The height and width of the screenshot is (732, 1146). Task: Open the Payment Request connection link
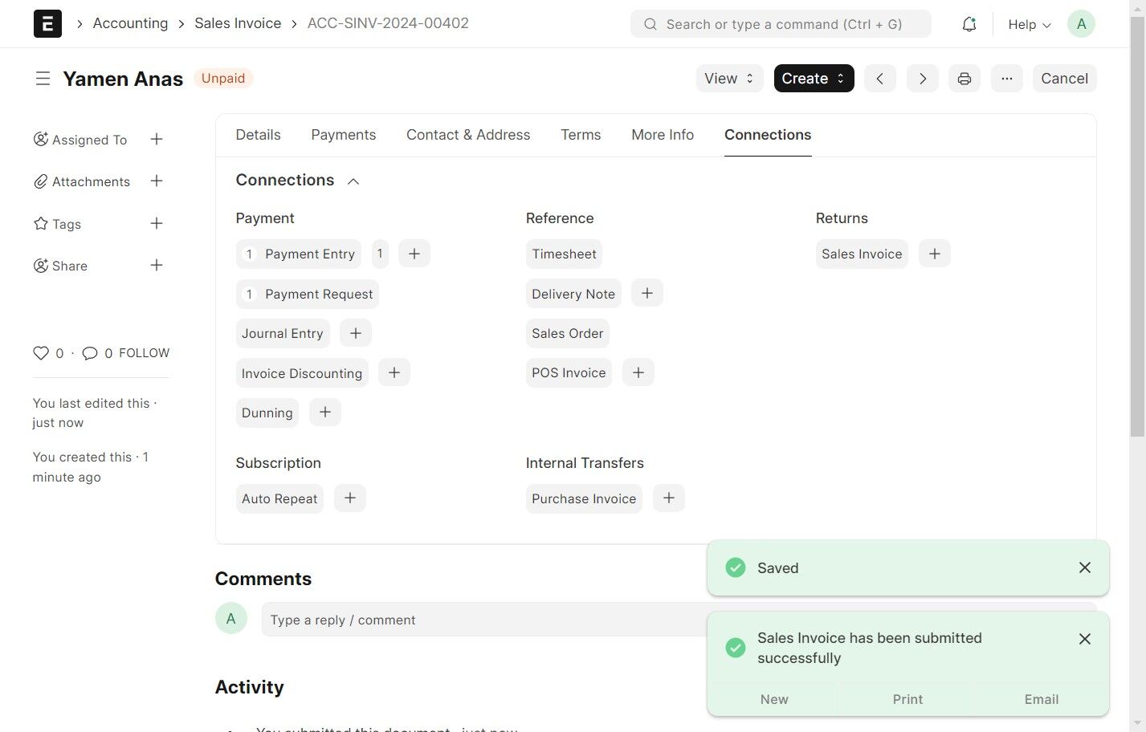click(x=318, y=294)
